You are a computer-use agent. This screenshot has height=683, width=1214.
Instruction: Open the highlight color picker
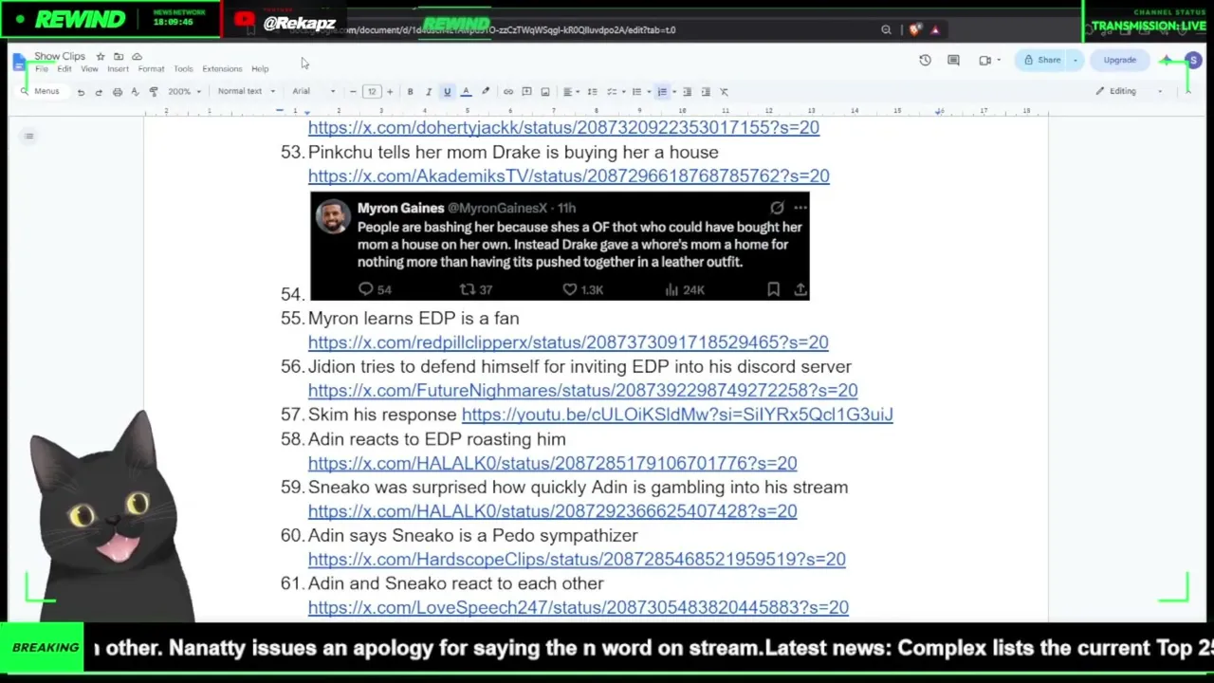486,92
